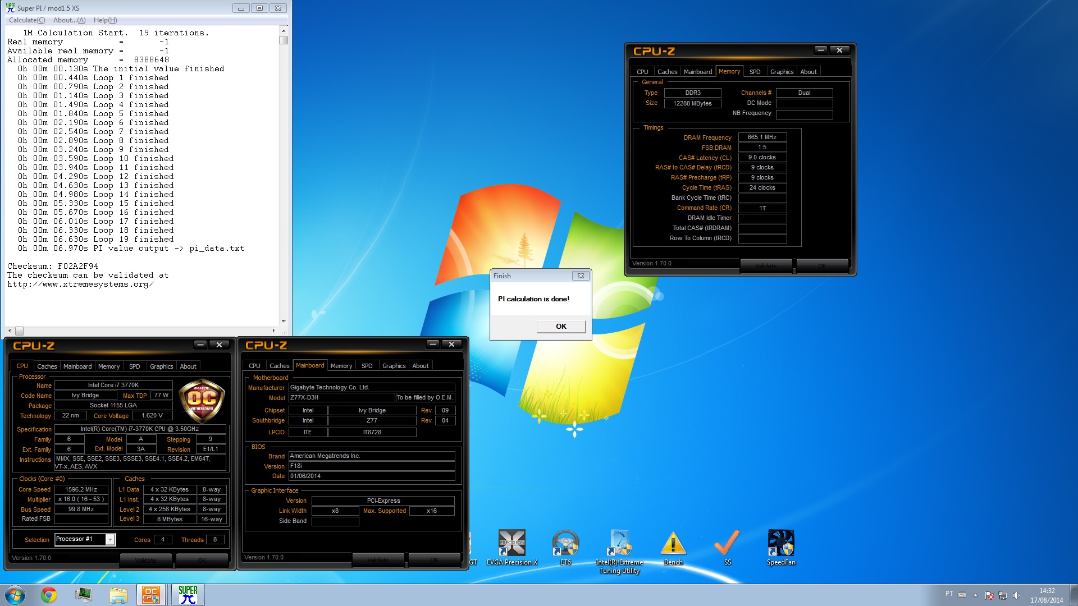This screenshot has width=1078, height=606.
Task: Open SPD tab in left CPU-Z window
Action: 134,366
